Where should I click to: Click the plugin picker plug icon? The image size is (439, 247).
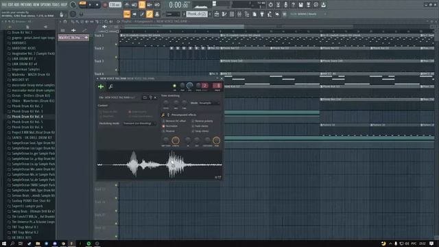tap(262, 14)
